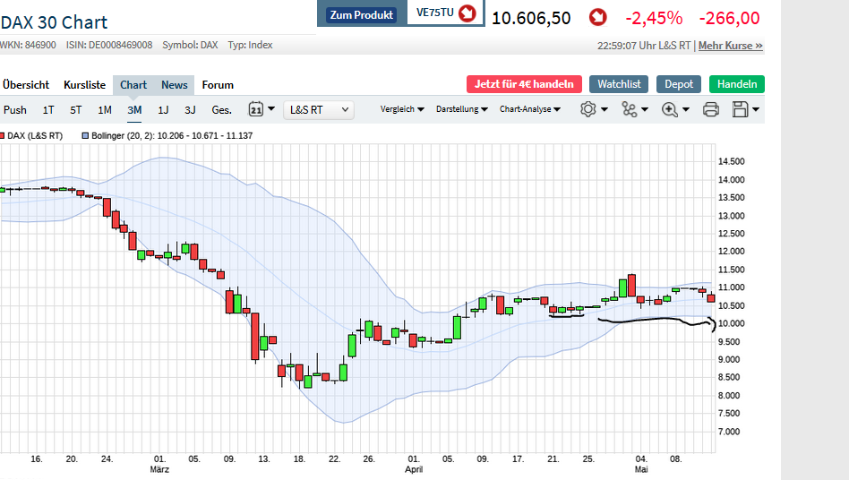Follow the Mehr Kurse link

731,45
